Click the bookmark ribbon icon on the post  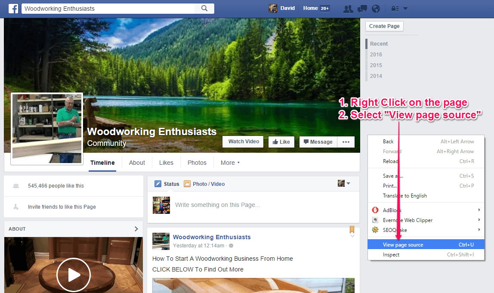click(352, 229)
